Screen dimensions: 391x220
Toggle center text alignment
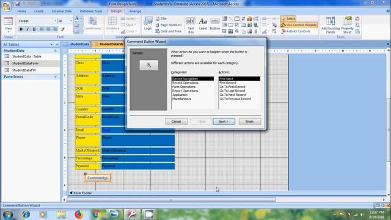pos(48,29)
